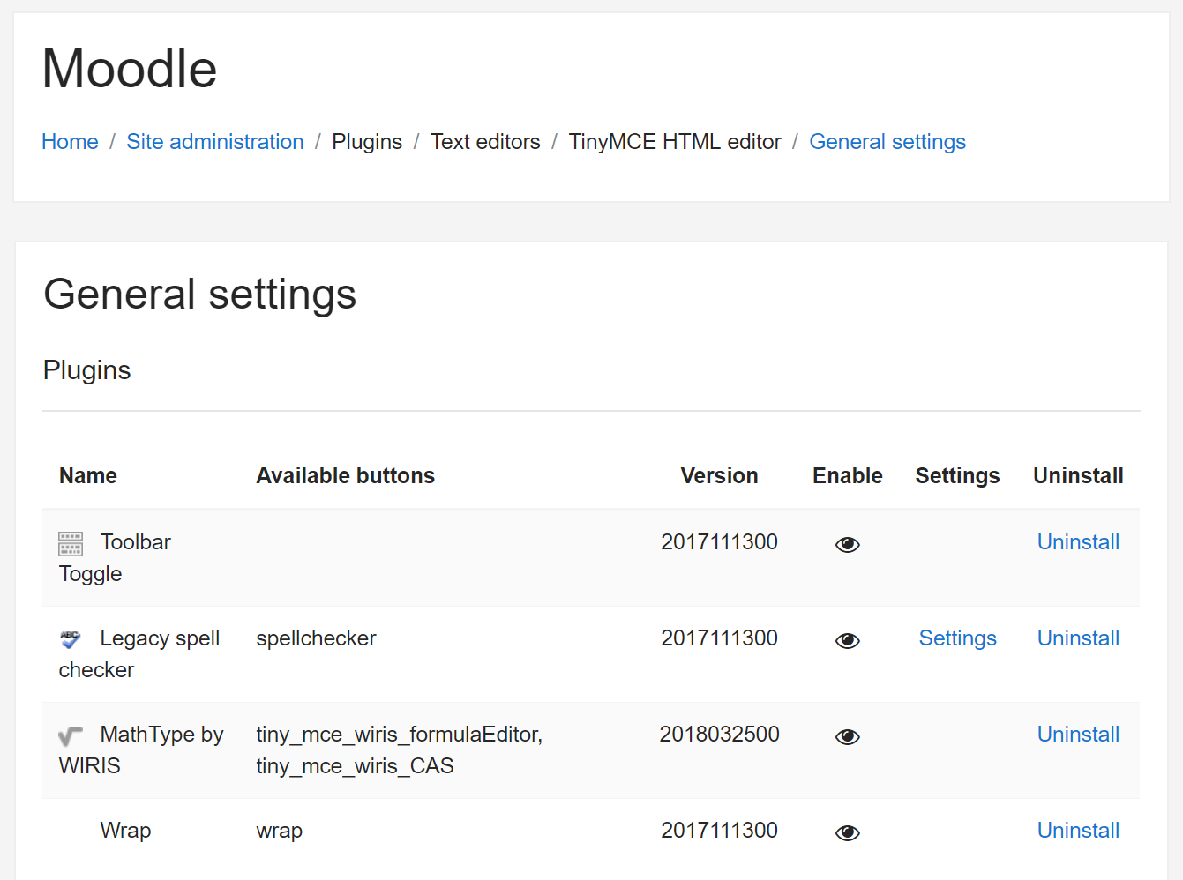Click the Moodle site title

130,69
